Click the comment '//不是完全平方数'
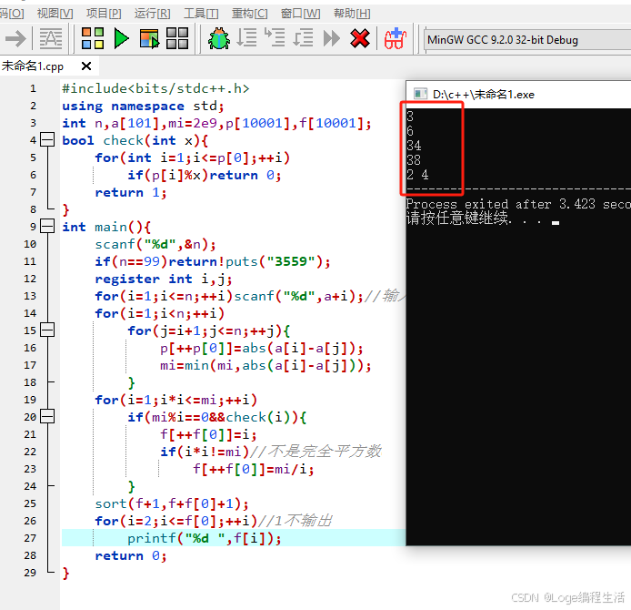Viewport: 631px width, 610px height. (315, 452)
